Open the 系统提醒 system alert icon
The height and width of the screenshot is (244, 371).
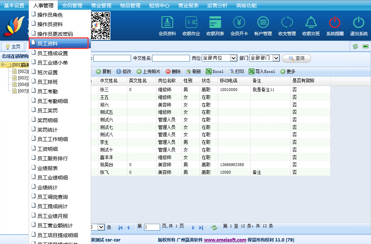(335, 26)
